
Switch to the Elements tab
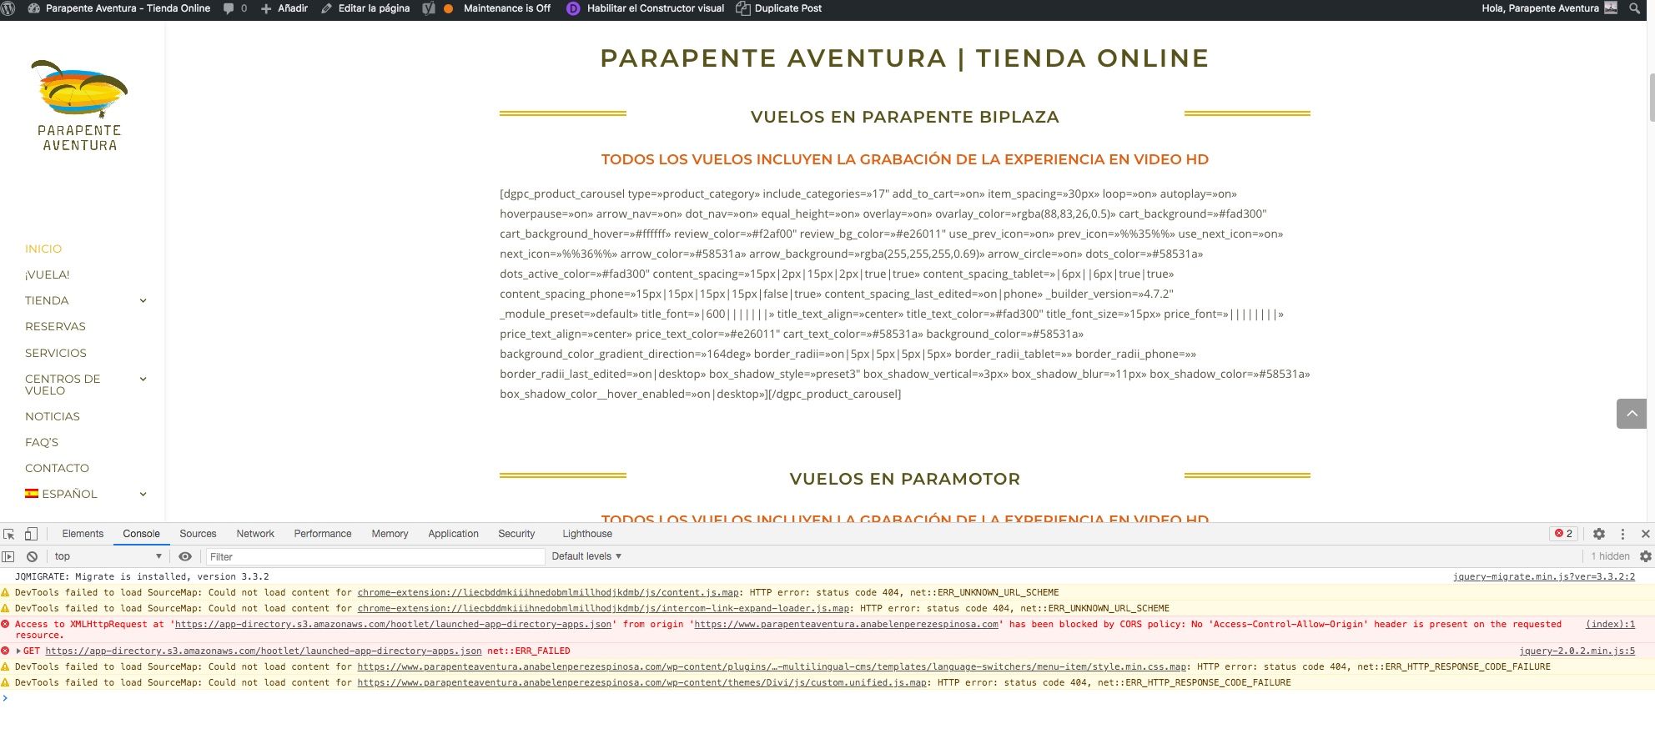pyautogui.click(x=83, y=534)
